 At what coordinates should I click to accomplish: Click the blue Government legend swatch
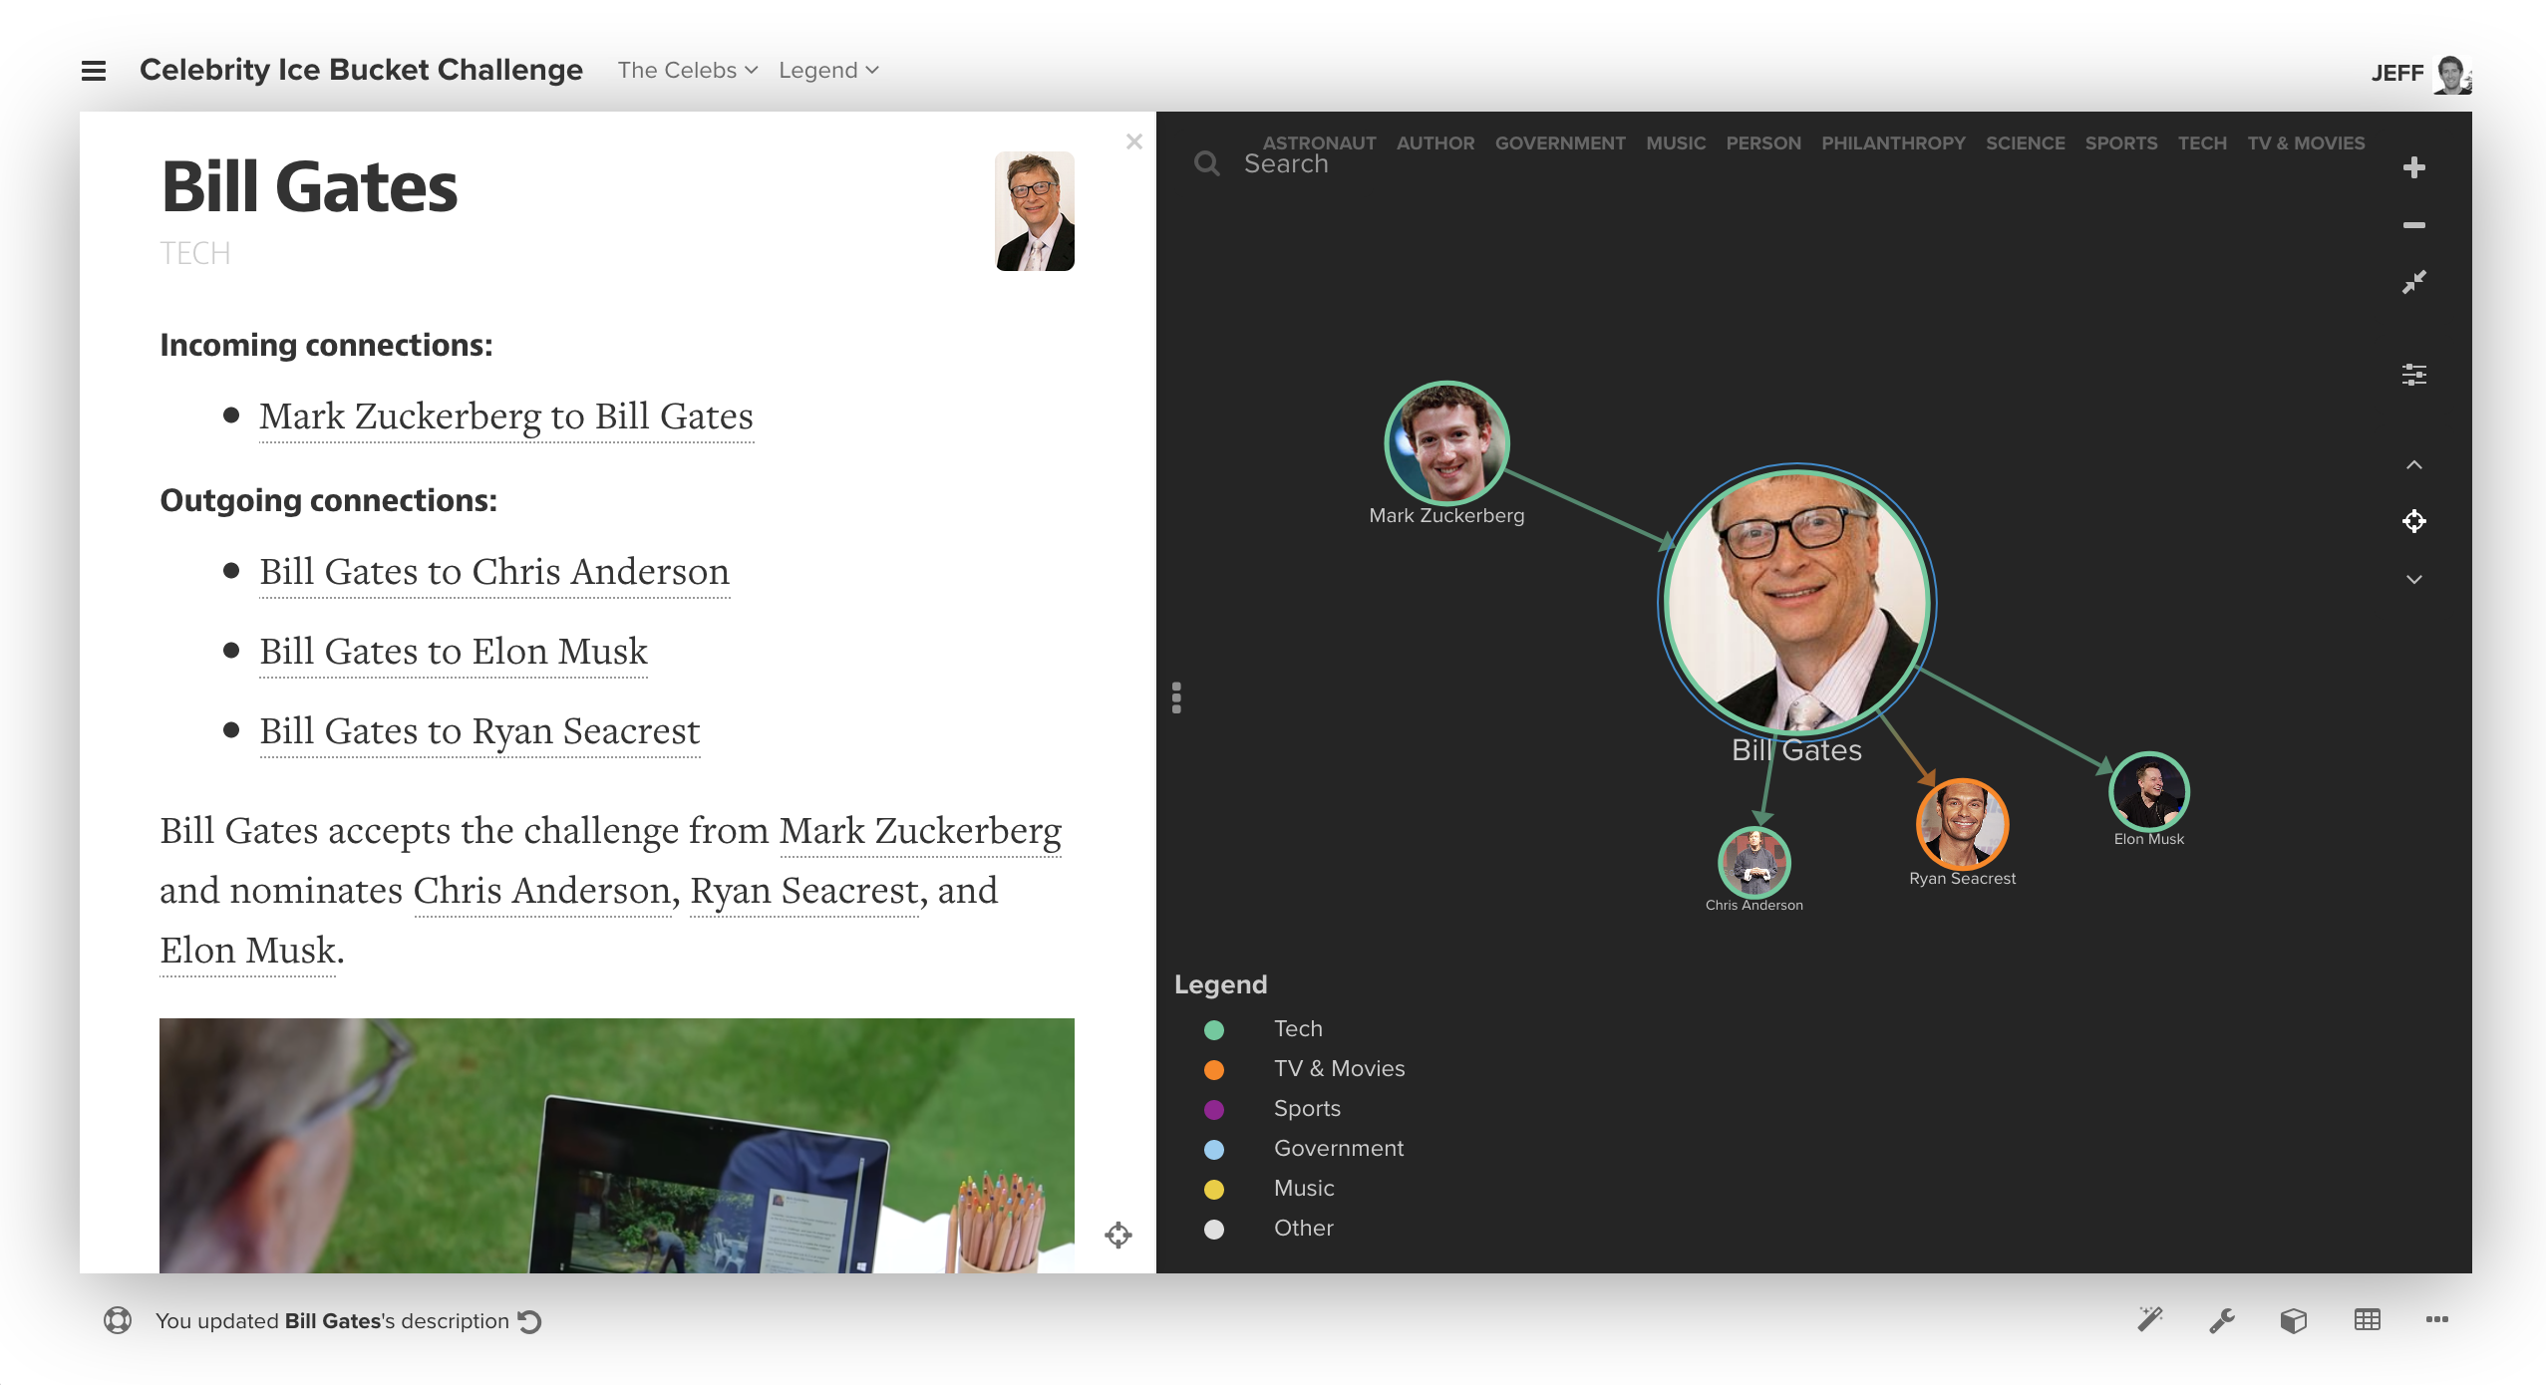coord(1213,1149)
